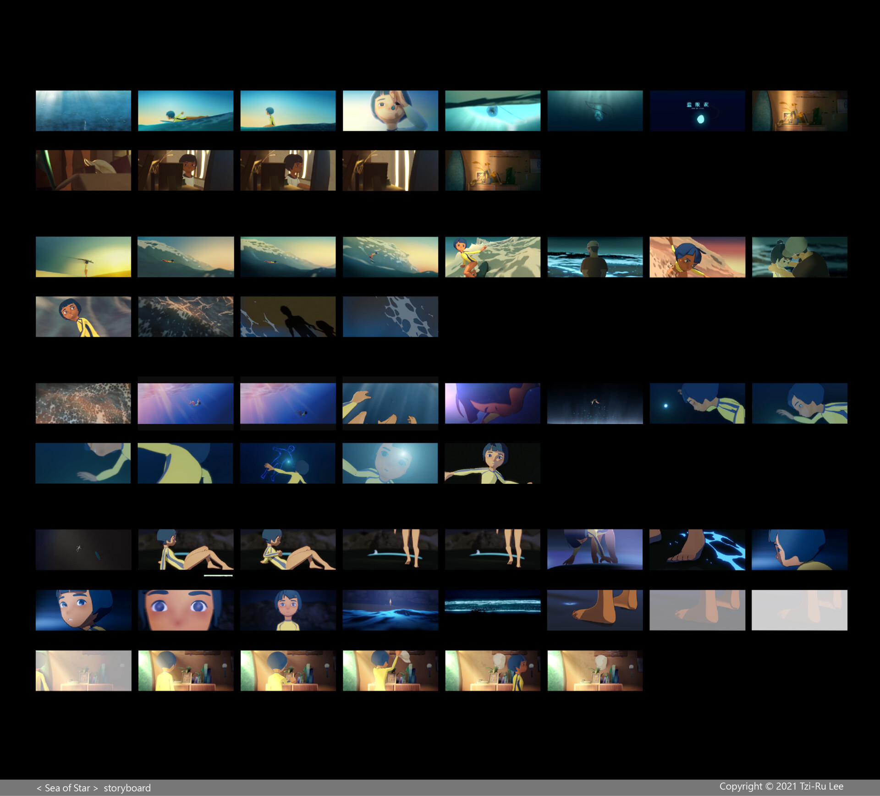Viewport: 880px width, 796px height.
Task: Click the Sea of Star storyboard caption
Action: coord(93,788)
